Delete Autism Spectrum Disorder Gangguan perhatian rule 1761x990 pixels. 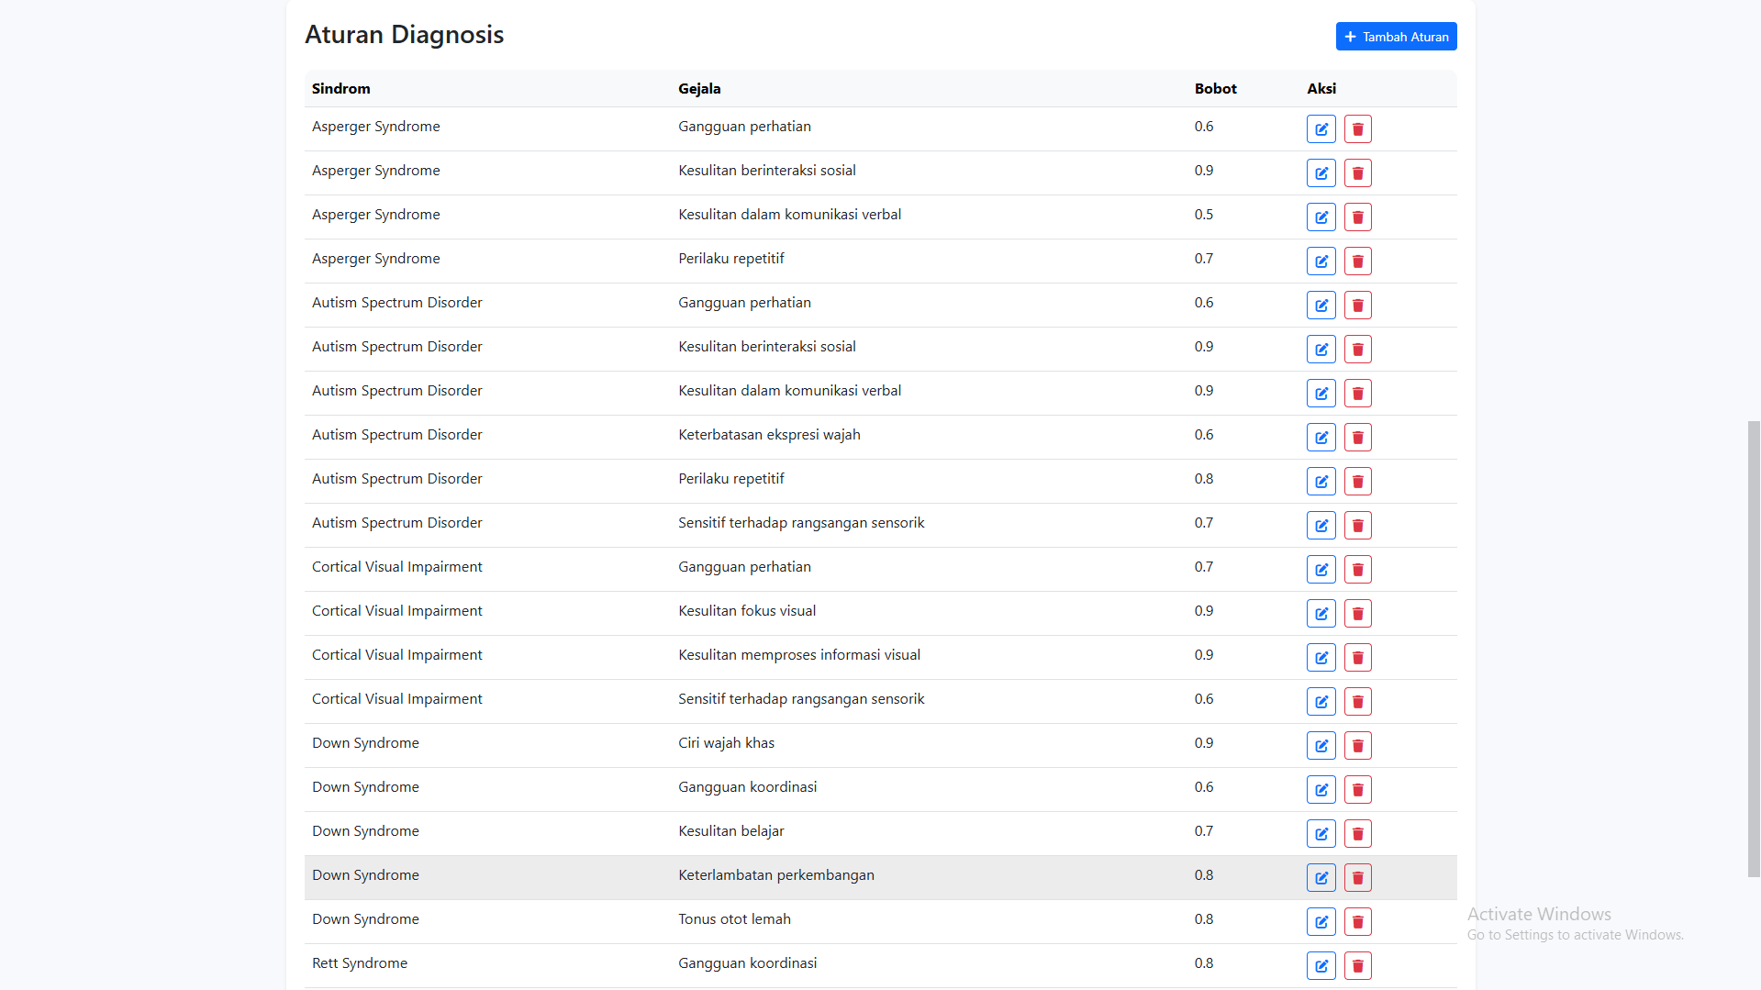pos(1358,306)
